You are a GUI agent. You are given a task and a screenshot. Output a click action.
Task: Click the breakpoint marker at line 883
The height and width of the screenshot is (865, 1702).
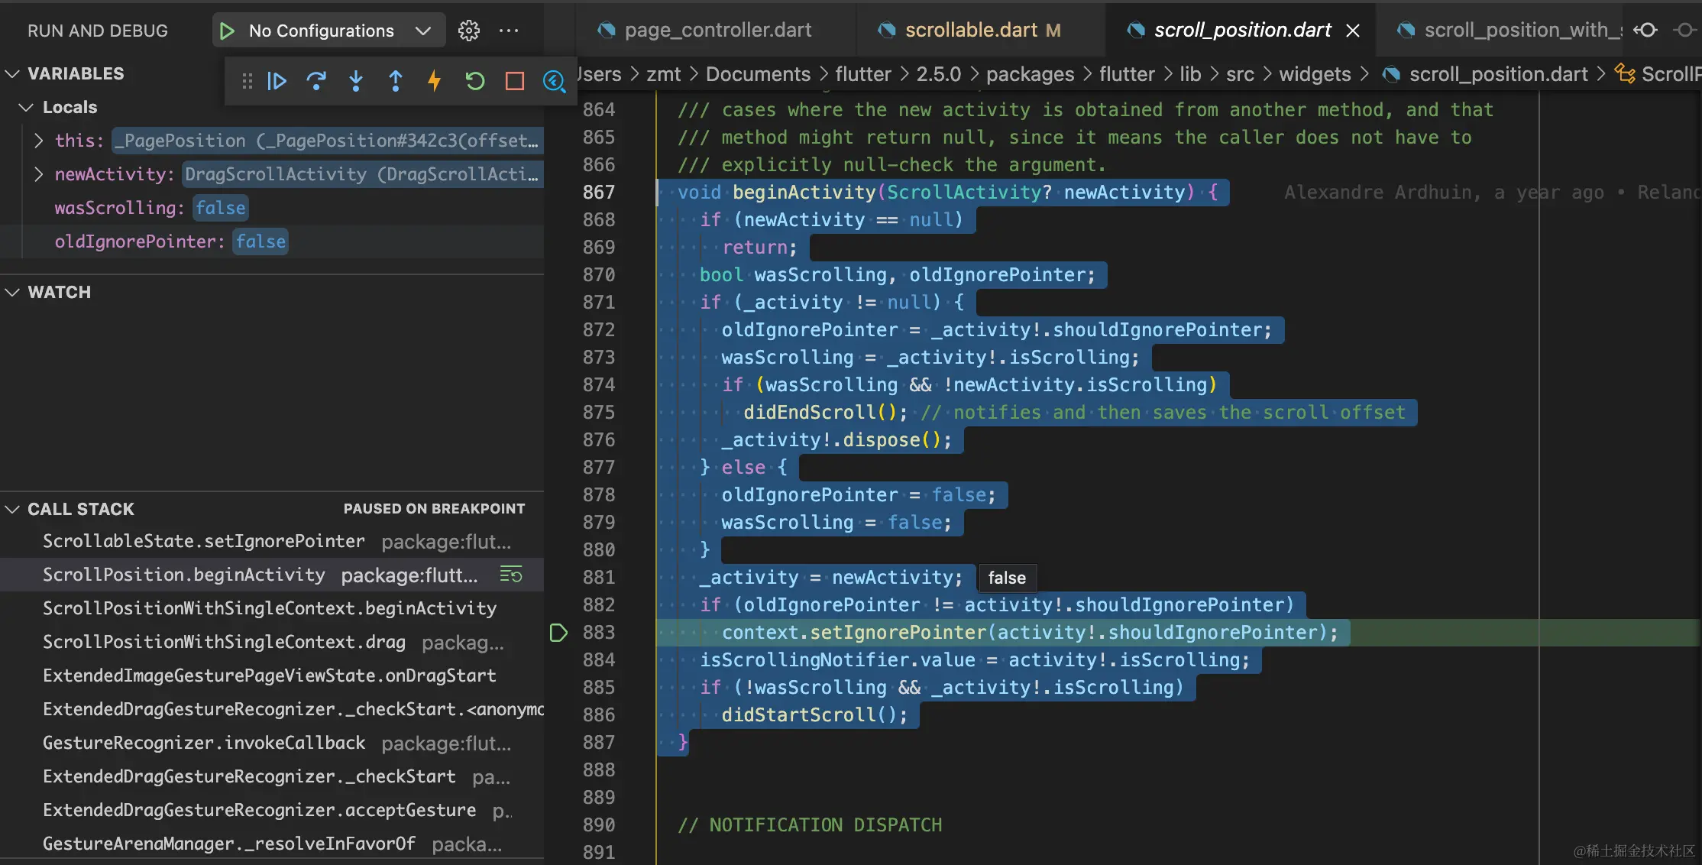point(558,633)
